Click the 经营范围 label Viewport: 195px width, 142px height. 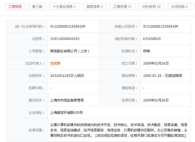coord(37,130)
